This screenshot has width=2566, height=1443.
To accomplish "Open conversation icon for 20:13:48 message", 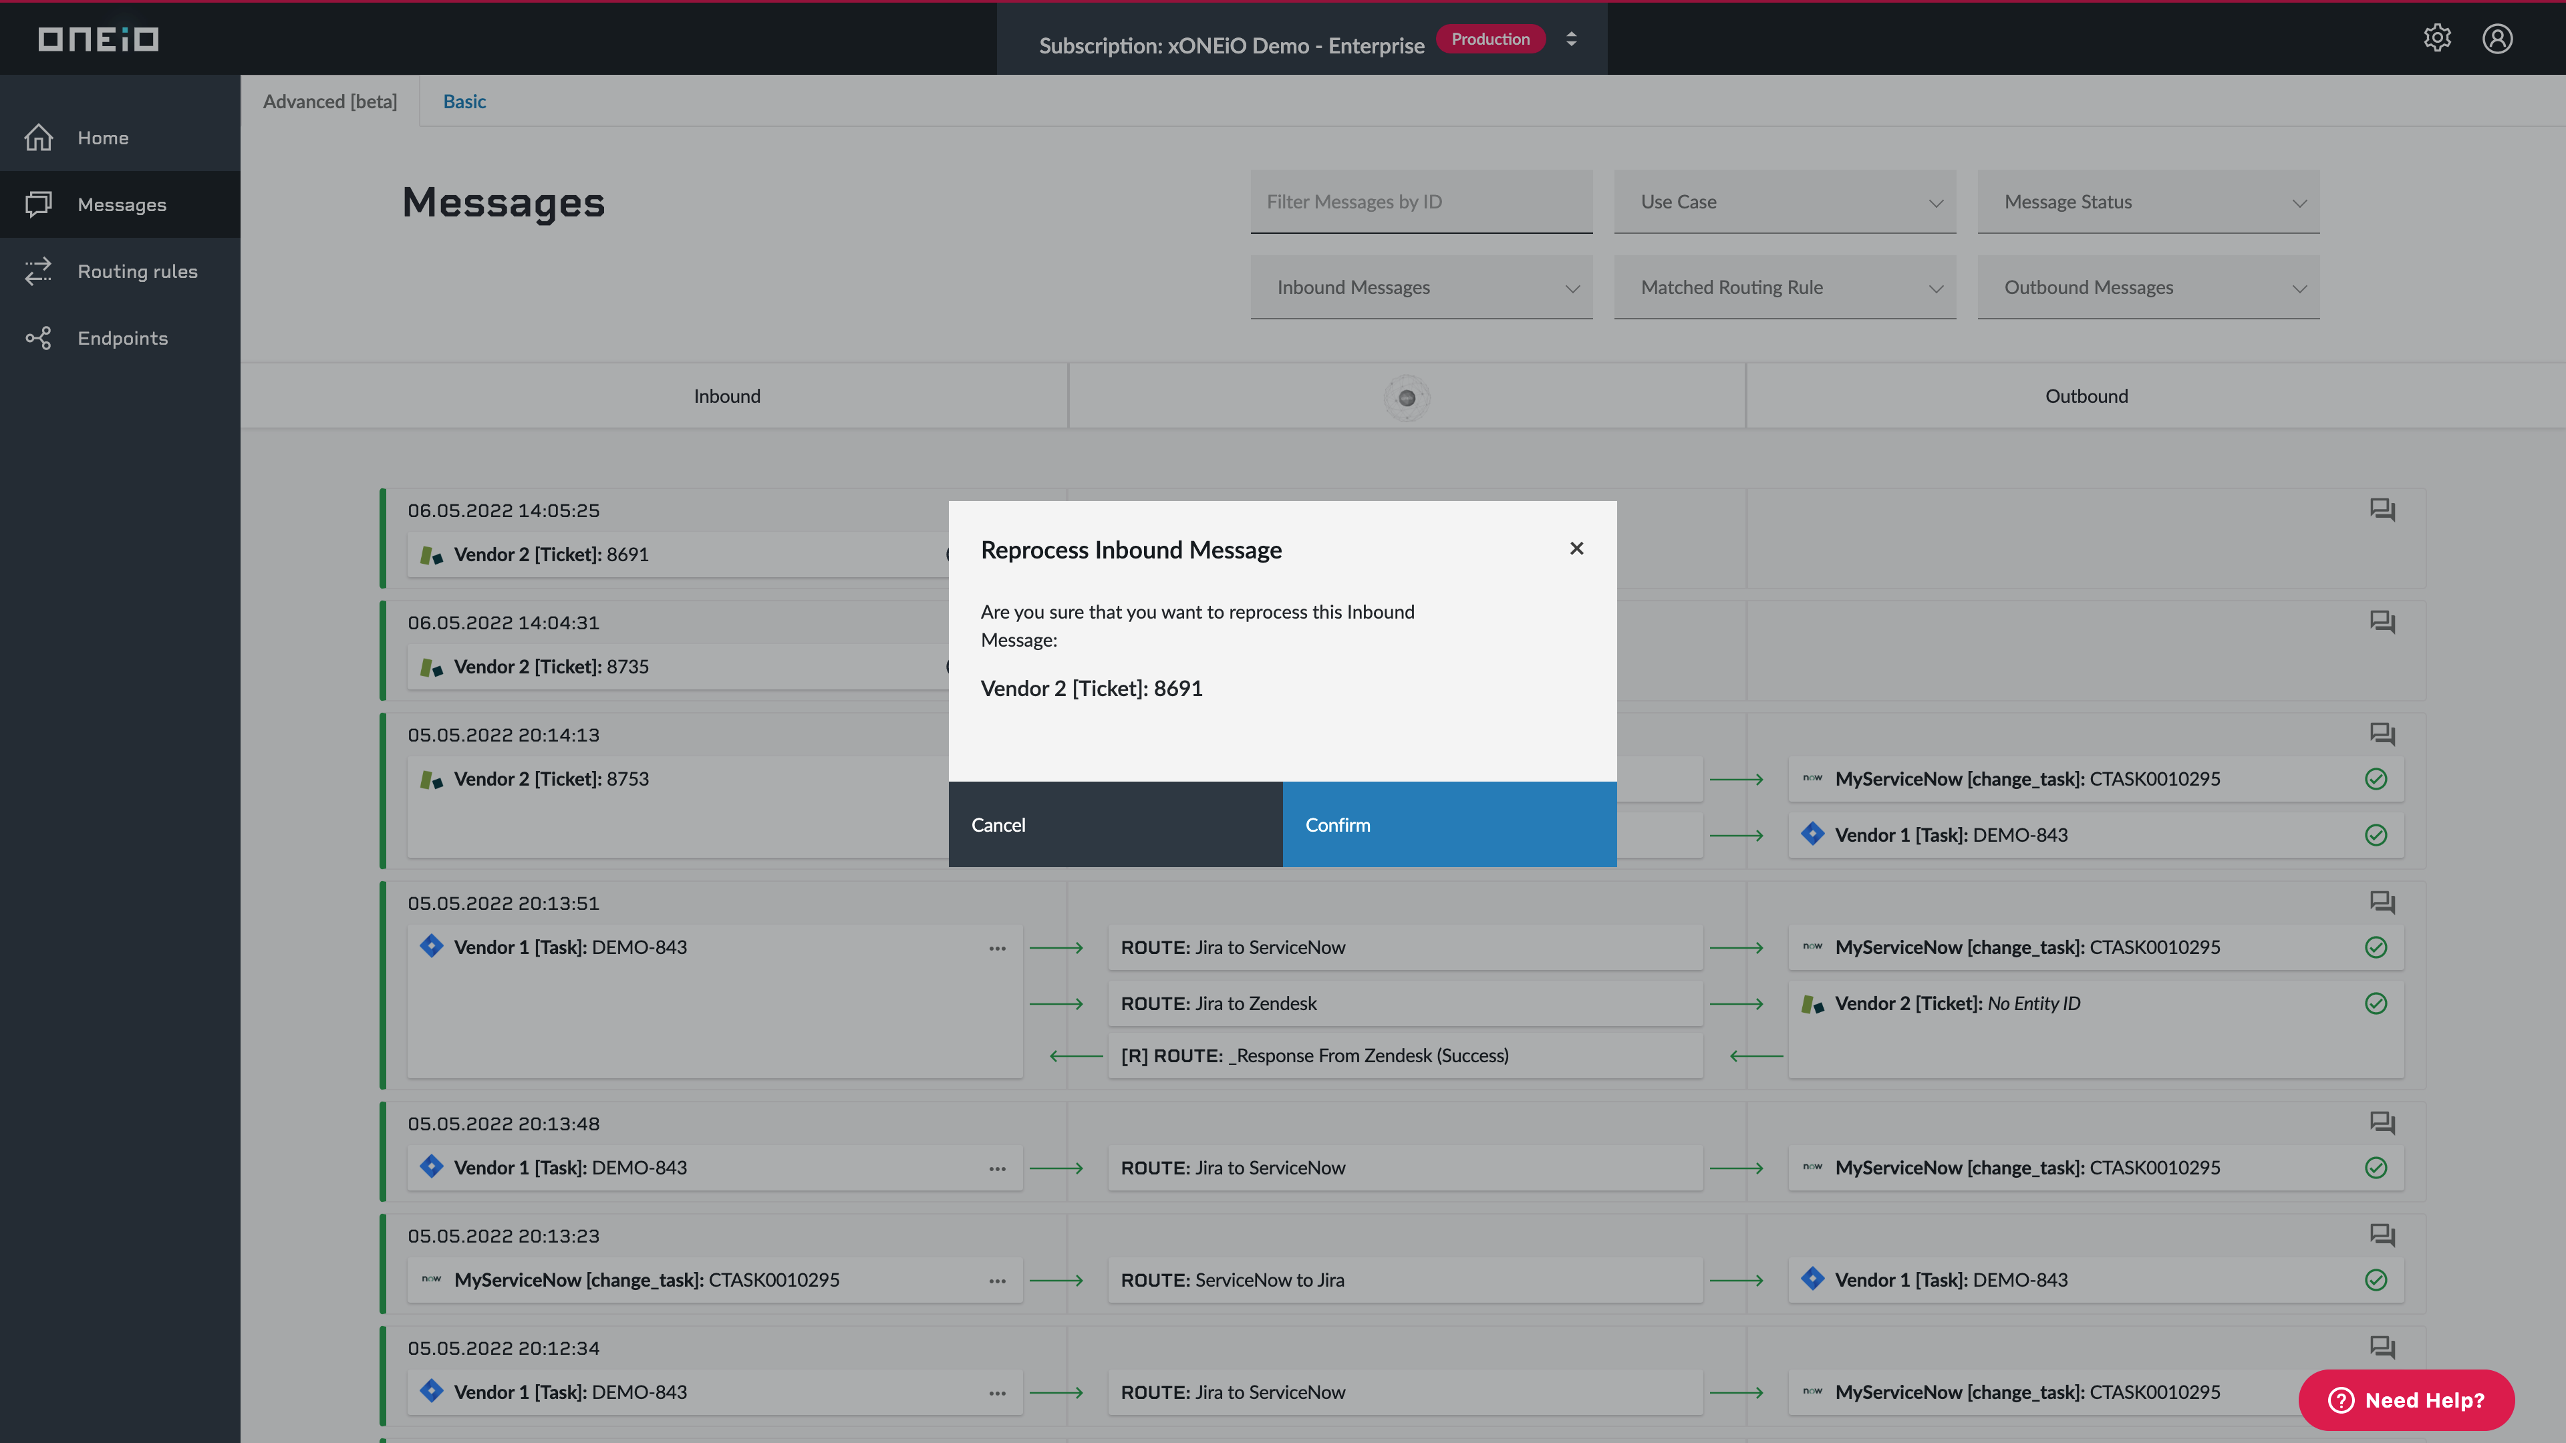I will click(2382, 1122).
